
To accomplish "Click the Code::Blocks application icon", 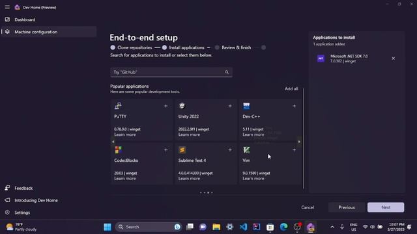I will click(x=118, y=150).
